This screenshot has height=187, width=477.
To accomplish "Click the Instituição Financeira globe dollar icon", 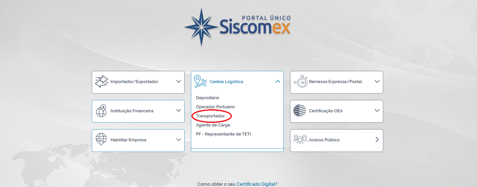I will coord(101,111).
